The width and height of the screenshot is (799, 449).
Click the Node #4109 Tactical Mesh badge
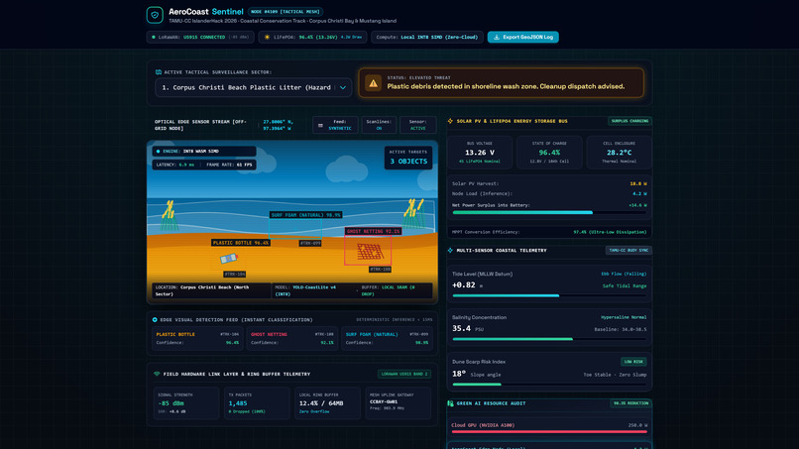point(285,12)
